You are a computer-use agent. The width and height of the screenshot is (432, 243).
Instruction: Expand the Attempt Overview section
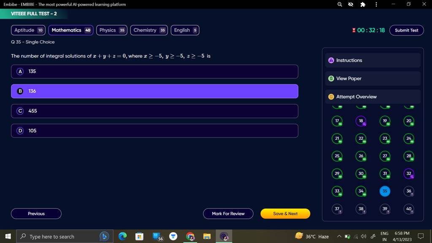pos(373,97)
